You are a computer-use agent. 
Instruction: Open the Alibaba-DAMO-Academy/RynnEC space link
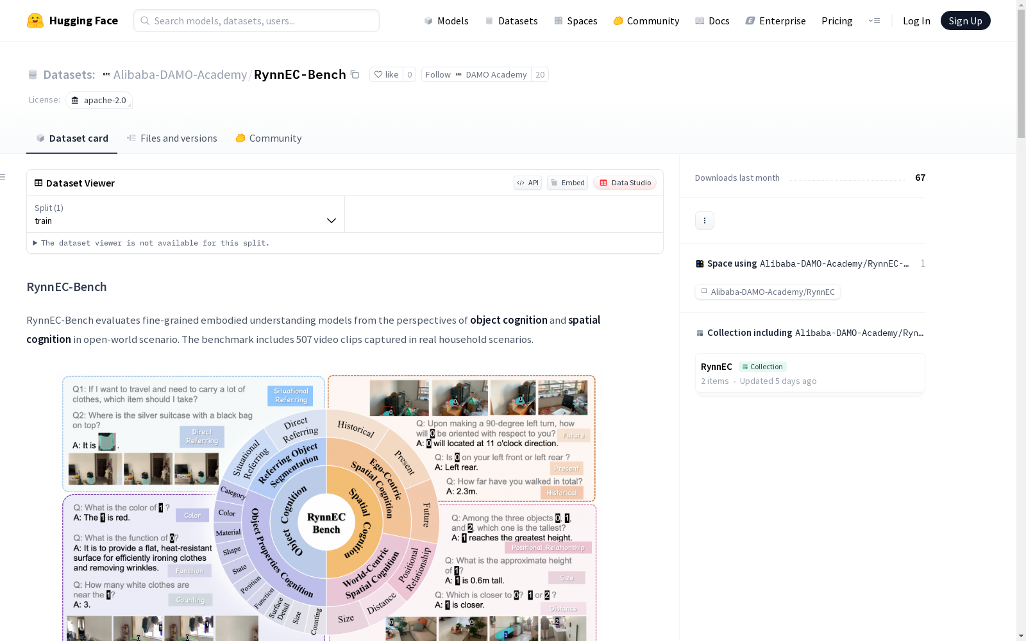[768, 292]
